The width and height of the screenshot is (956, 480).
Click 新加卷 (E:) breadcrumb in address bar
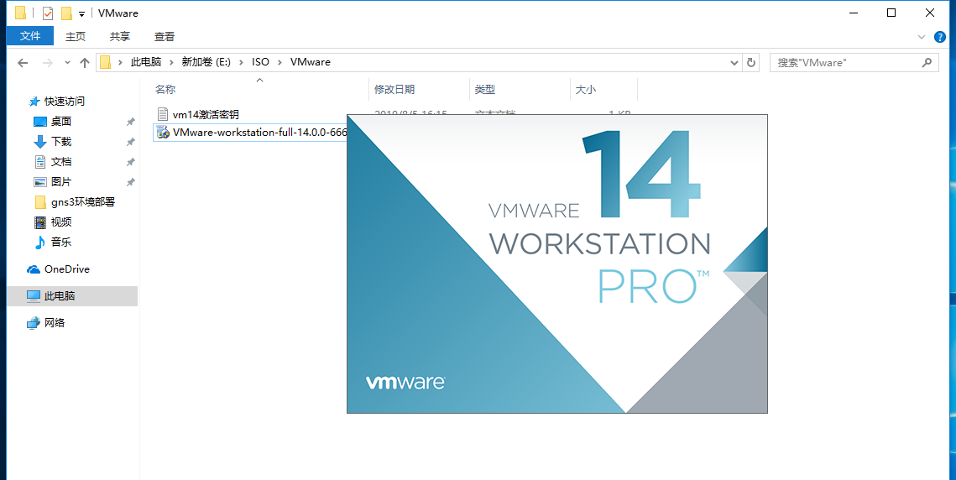[x=206, y=62]
